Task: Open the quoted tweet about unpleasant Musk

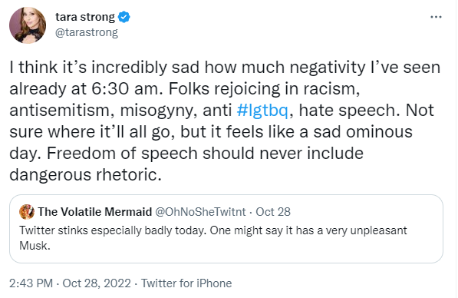Action: [x=226, y=229]
